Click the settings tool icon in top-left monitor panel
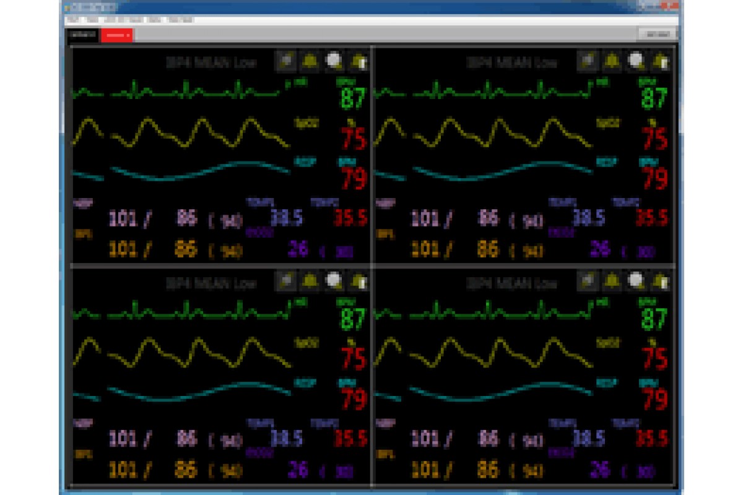The image size is (743, 495). 285,61
